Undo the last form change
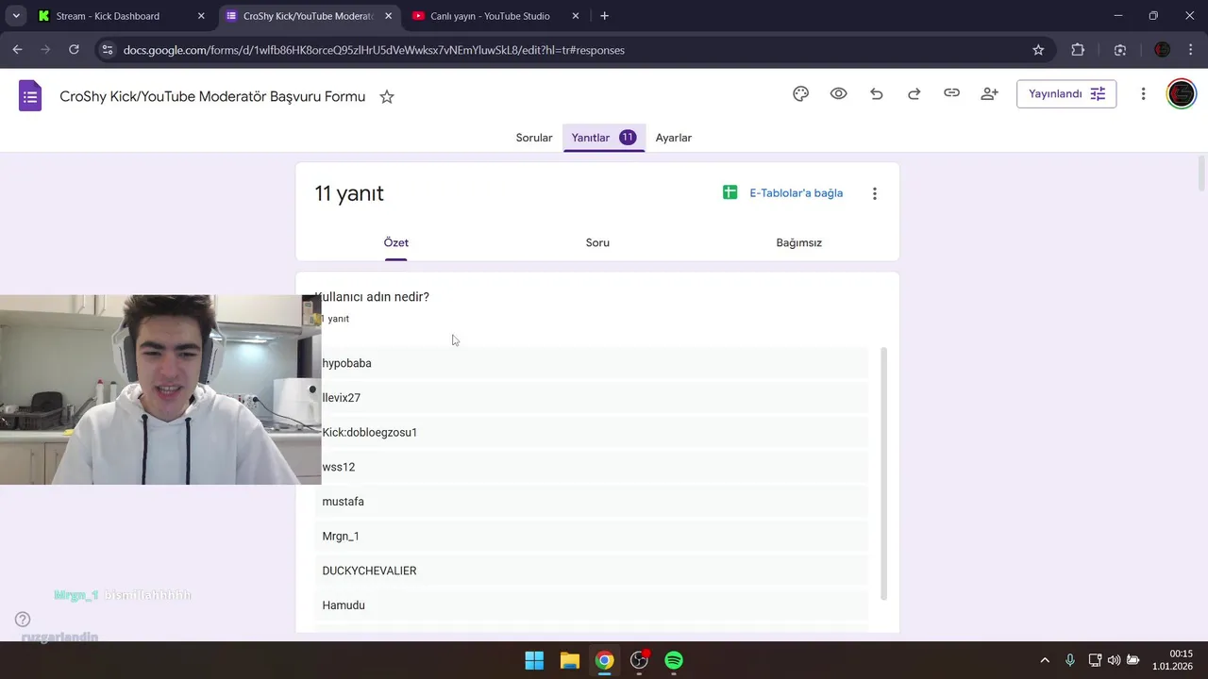Screen dimensions: 1208x679 point(876,93)
